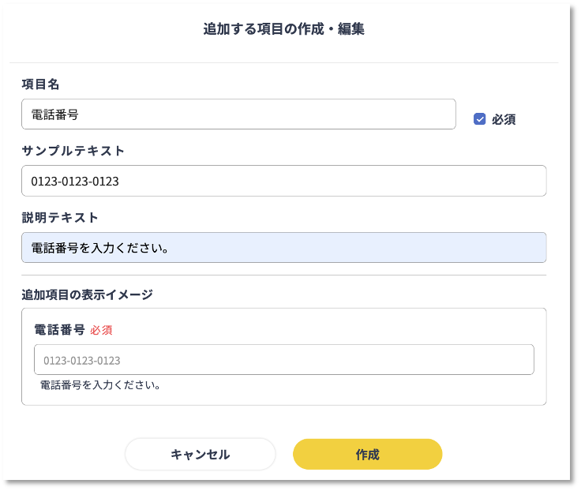Click the red 必須 badge in preview

click(101, 330)
